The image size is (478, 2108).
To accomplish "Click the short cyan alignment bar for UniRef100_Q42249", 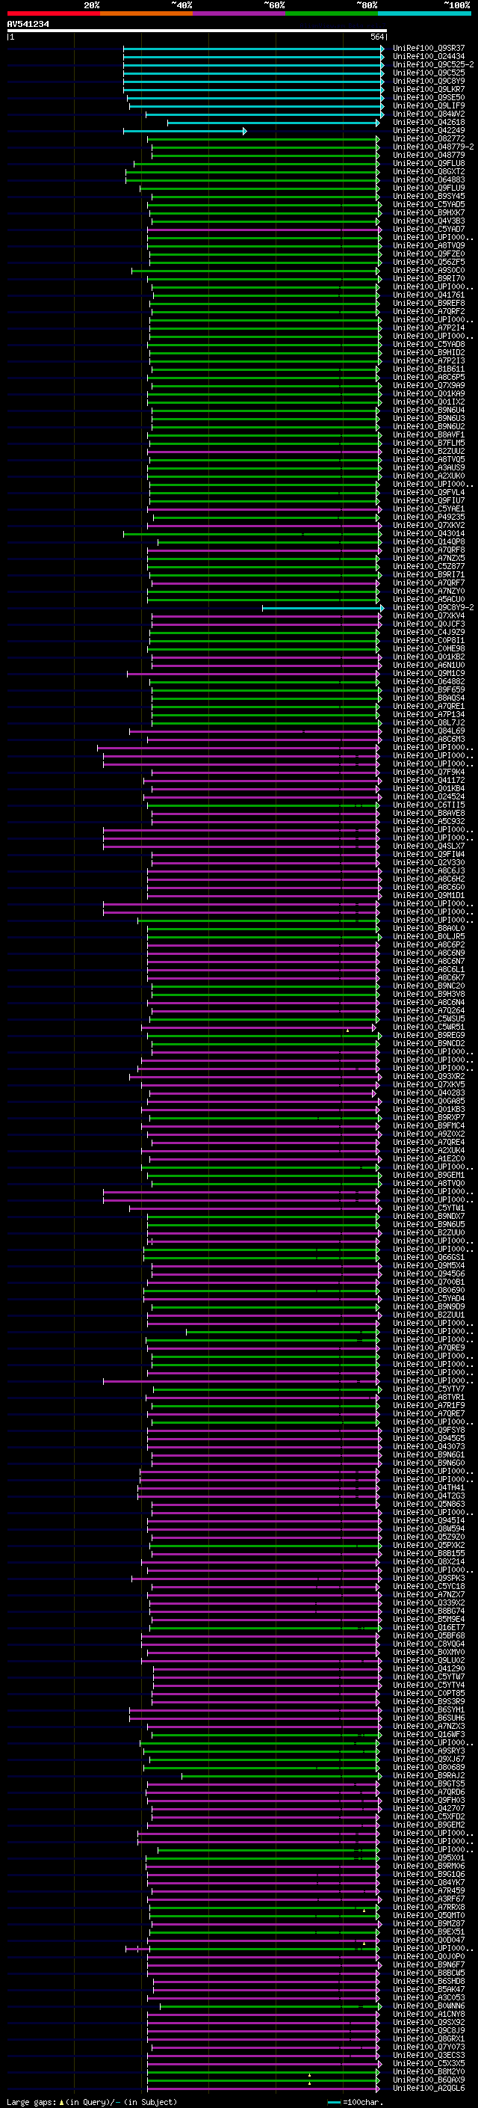I will [x=184, y=131].
